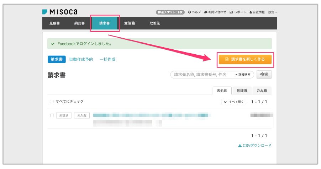The width and height of the screenshot is (321, 169).
Task: Click the 郵送チケット: 1枚 badge
Action: click(x=169, y=12)
